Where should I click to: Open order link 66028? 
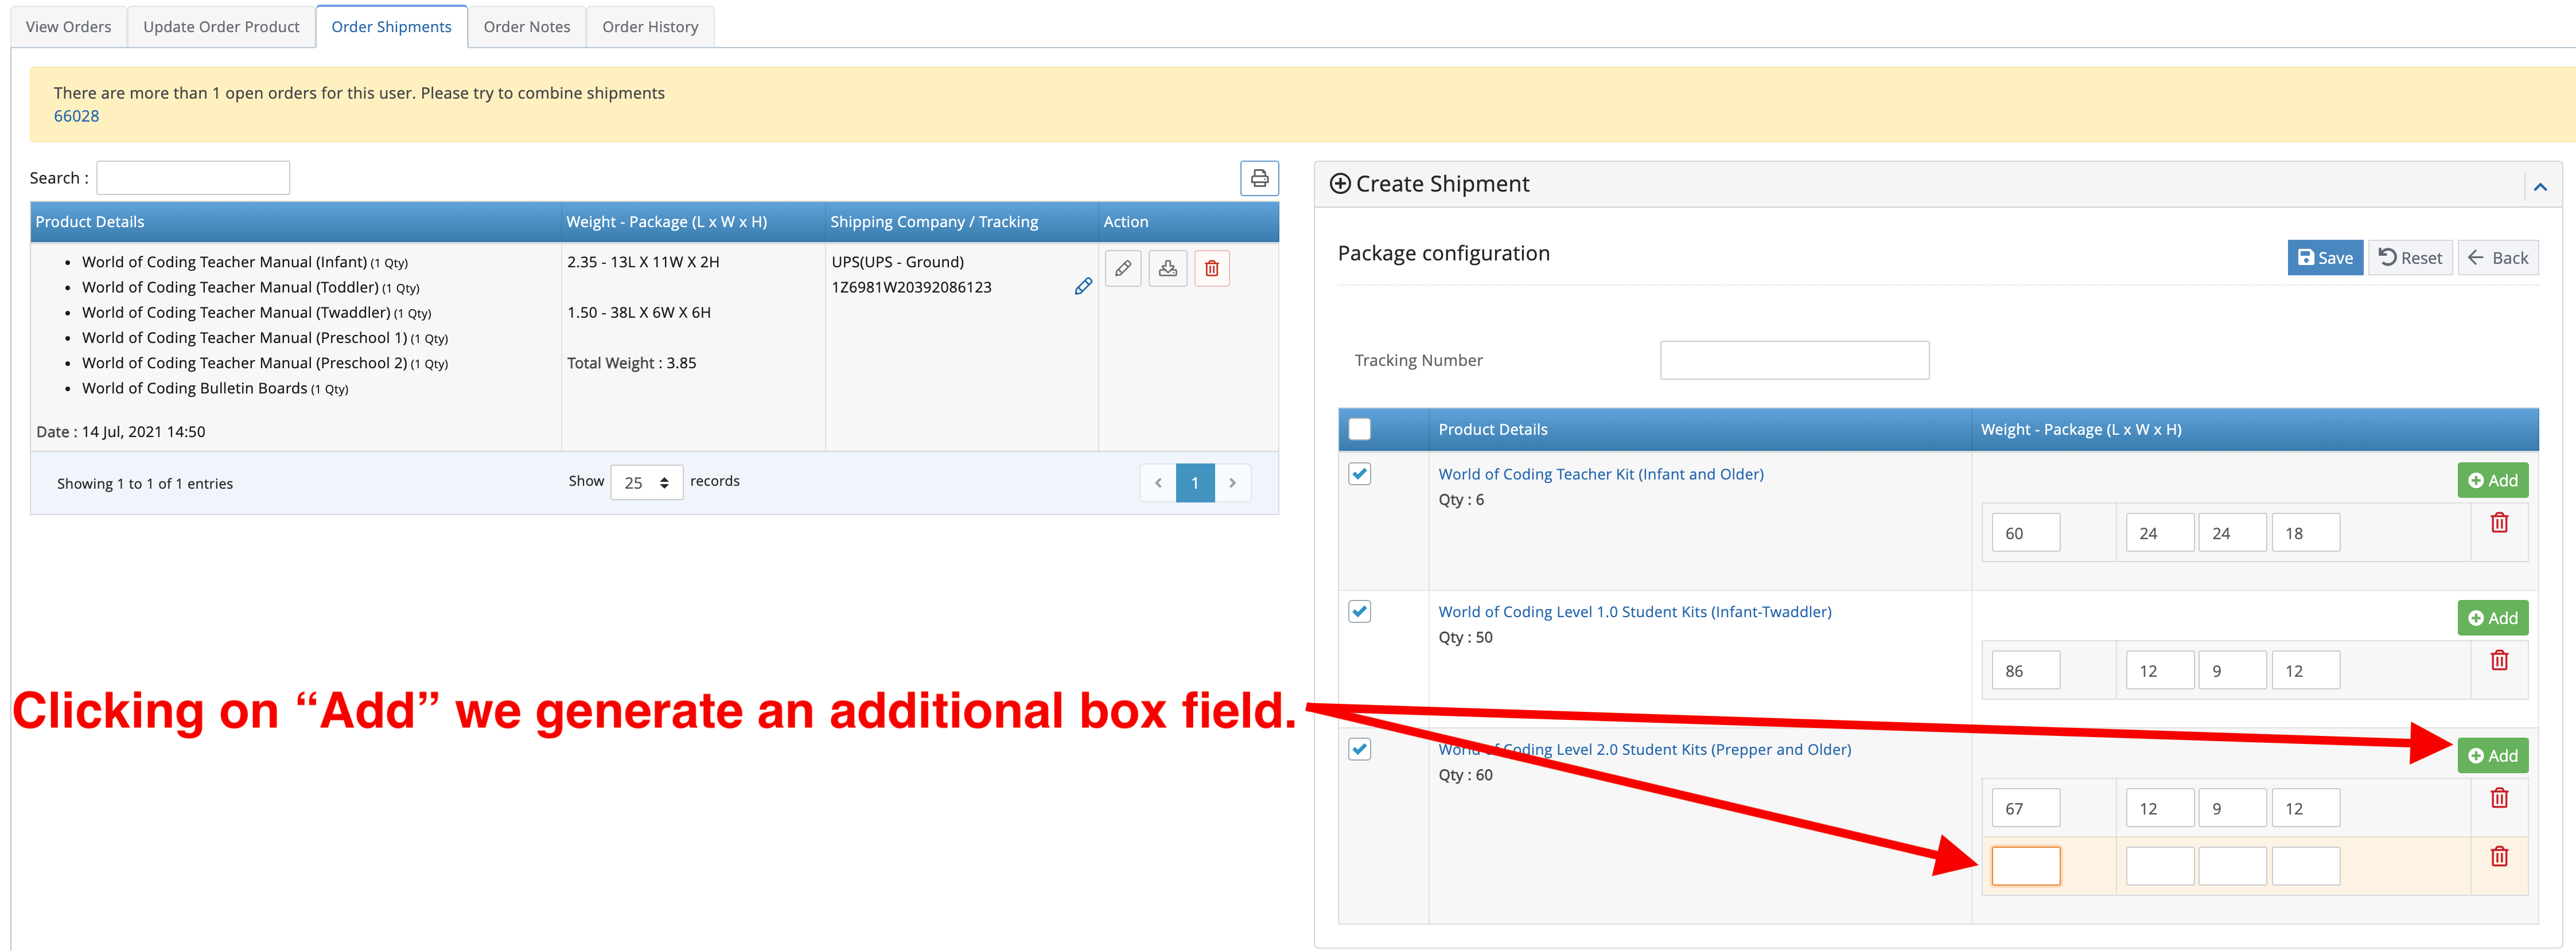point(76,116)
